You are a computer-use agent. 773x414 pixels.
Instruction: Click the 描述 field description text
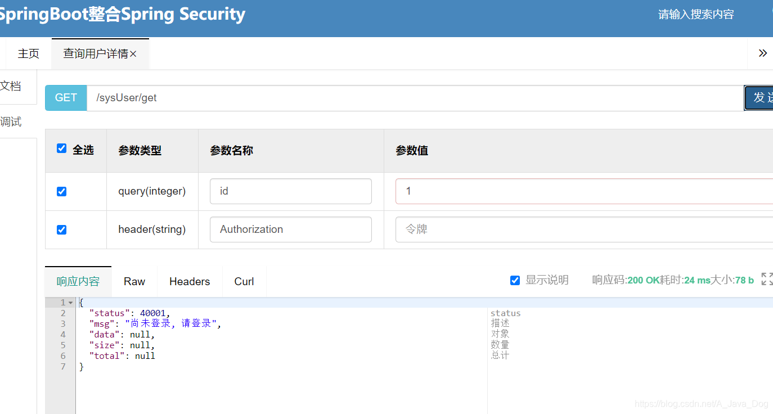pyautogui.click(x=500, y=323)
